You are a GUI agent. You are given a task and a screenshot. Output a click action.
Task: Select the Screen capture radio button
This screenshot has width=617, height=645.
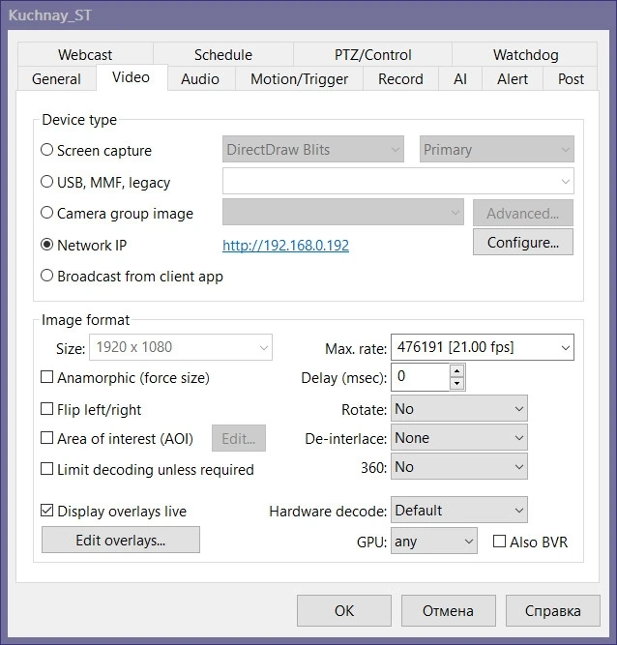(x=46, y=150)
